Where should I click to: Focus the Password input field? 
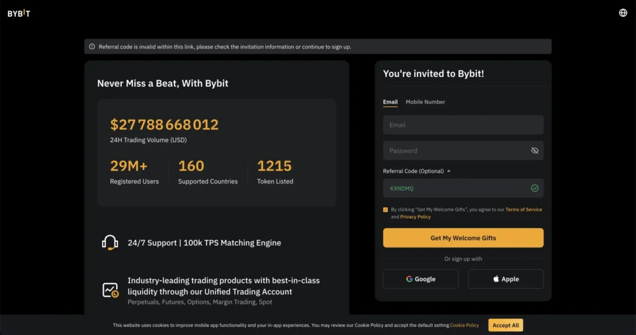[463, 151]
